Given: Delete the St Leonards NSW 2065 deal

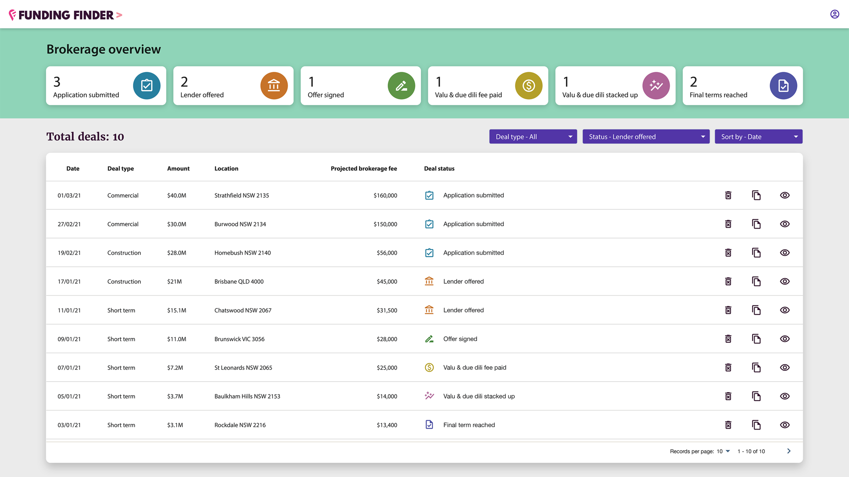Looking at the screenshot, I should pos(728,367).
